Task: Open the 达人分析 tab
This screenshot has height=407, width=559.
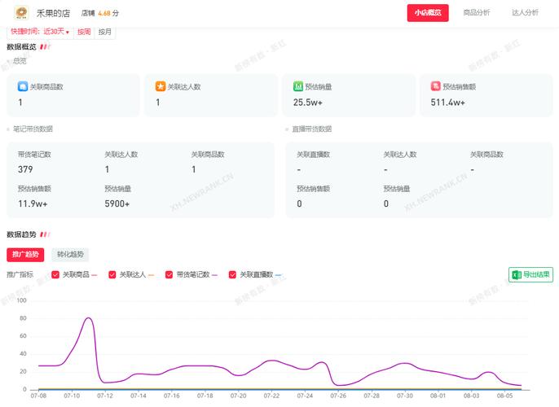Action: click(525, 13)
